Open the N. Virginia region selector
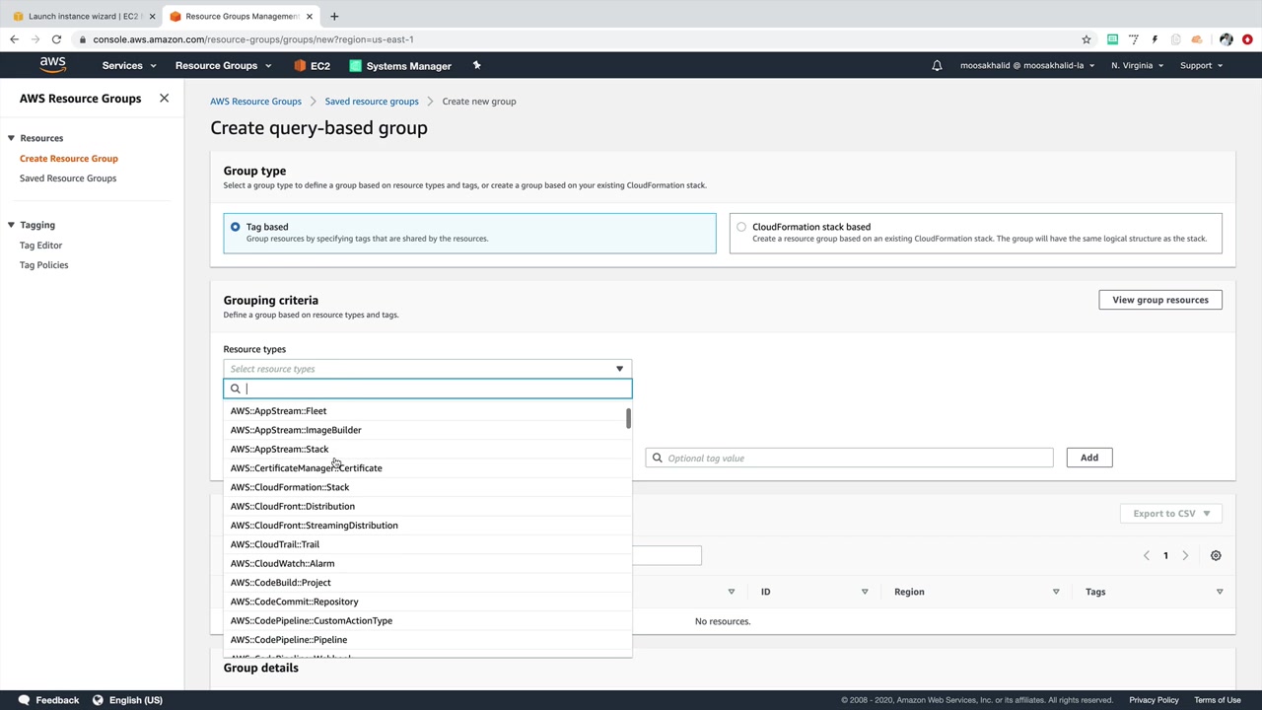This screenshot has height=710, width=1262. pyautogui.click(x=1137, y=66)
